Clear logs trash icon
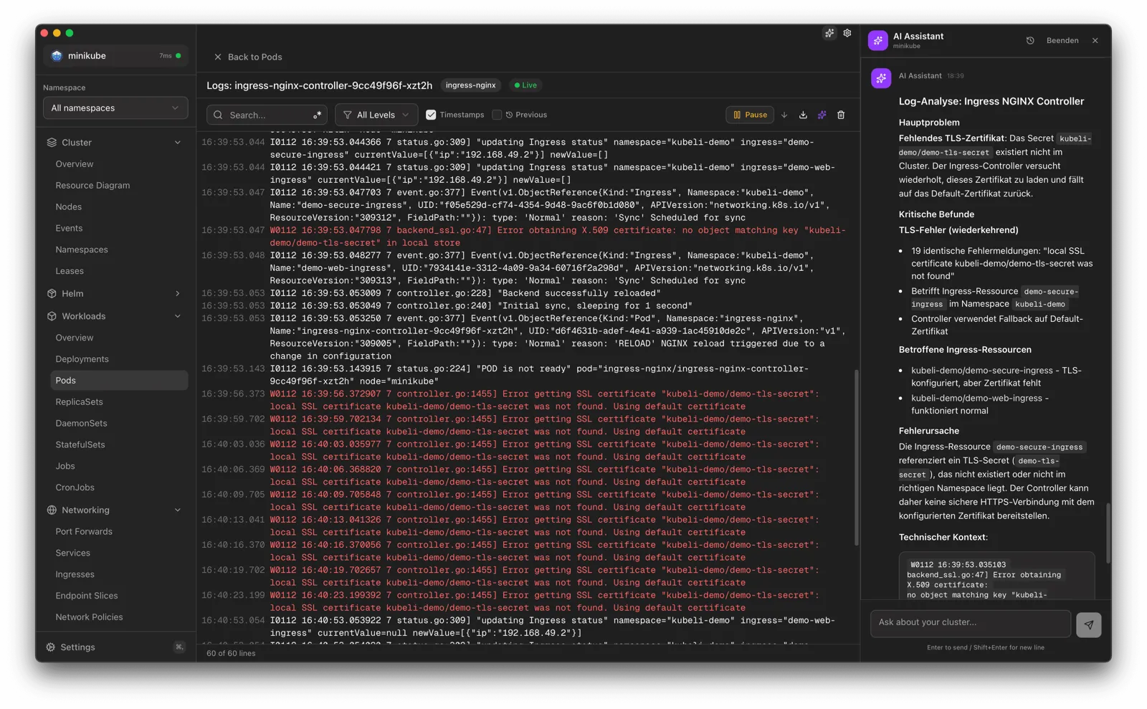The width and height of the screenshot is (1147, 709). pos(841,115)
